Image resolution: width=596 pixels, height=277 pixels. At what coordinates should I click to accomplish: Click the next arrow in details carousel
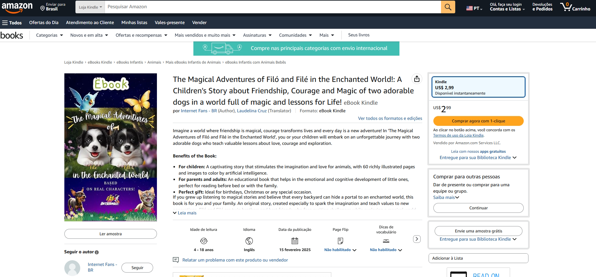coord(417,239)
